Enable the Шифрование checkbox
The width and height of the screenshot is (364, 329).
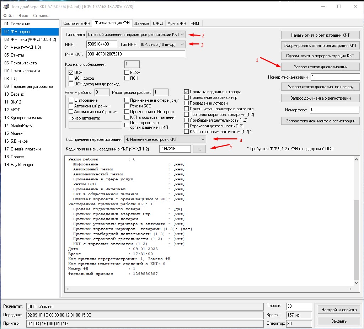click(x=71, y=100)
